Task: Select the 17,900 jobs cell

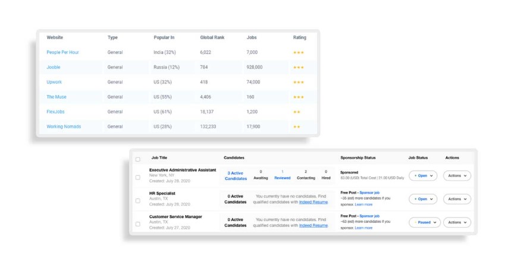Action: 253,127
